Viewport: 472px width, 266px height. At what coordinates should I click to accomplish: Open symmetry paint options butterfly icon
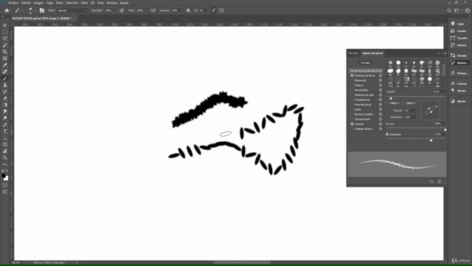pyautogui.click(x=221, y=10)
